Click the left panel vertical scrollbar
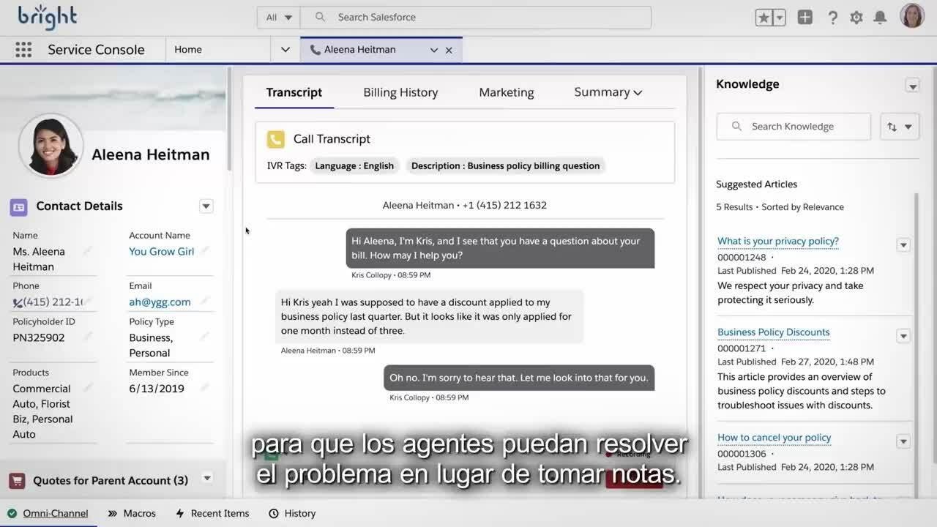Image resolution: width=937 pixels, height=527 pixels. point(228,119)
